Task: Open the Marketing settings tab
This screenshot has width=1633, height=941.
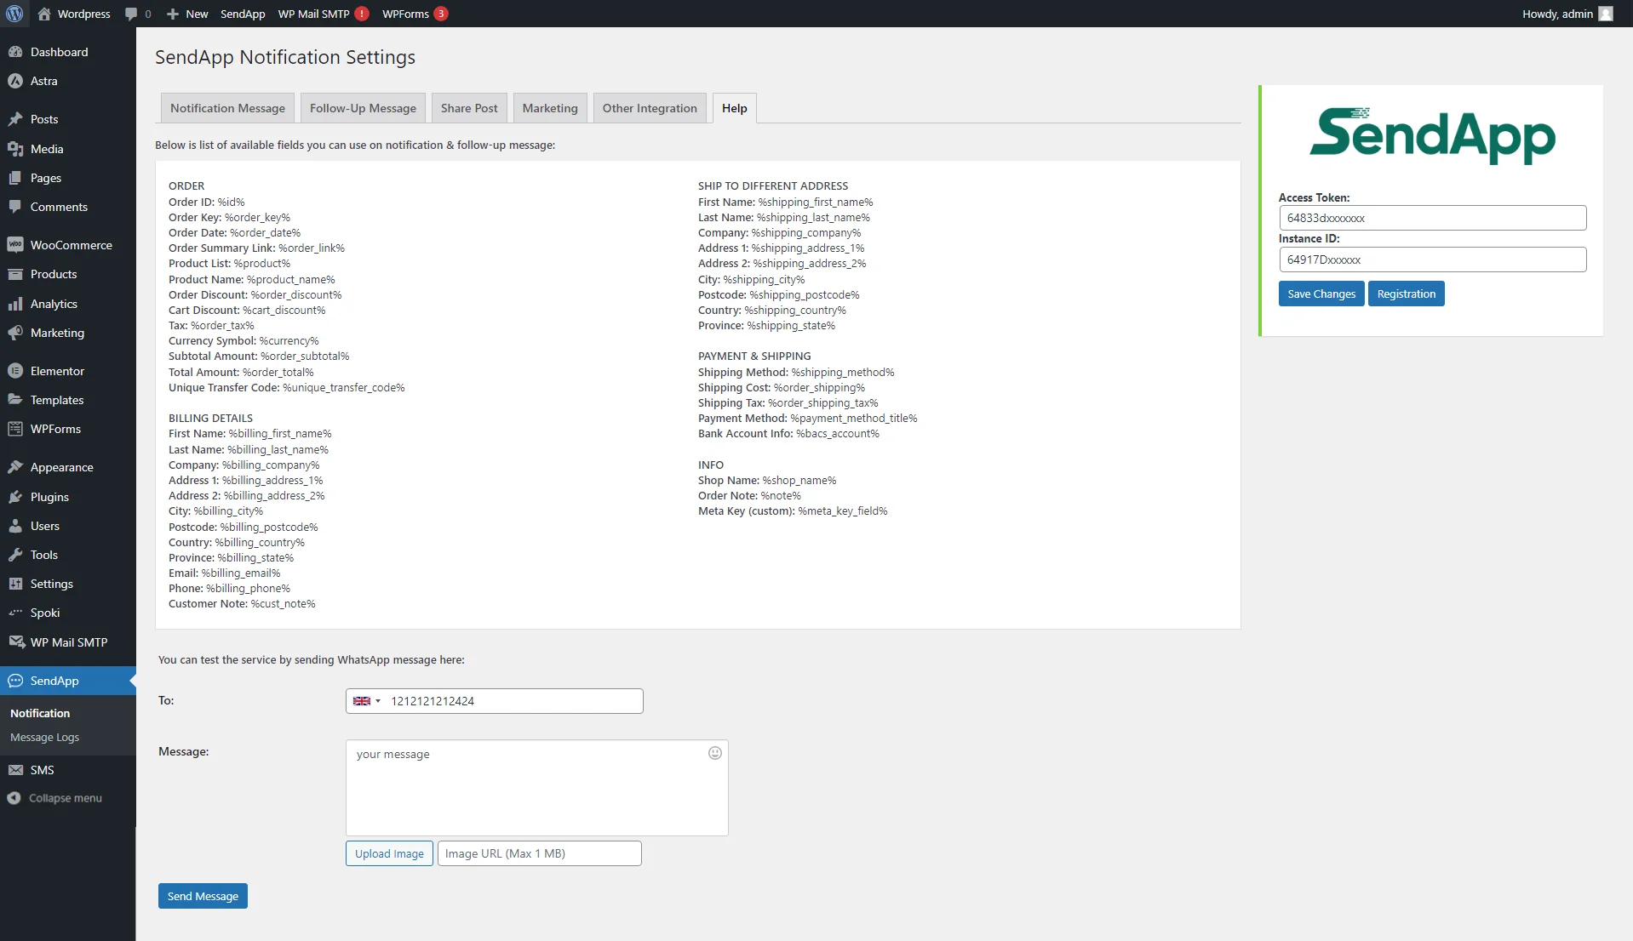Action: [550, 108]
